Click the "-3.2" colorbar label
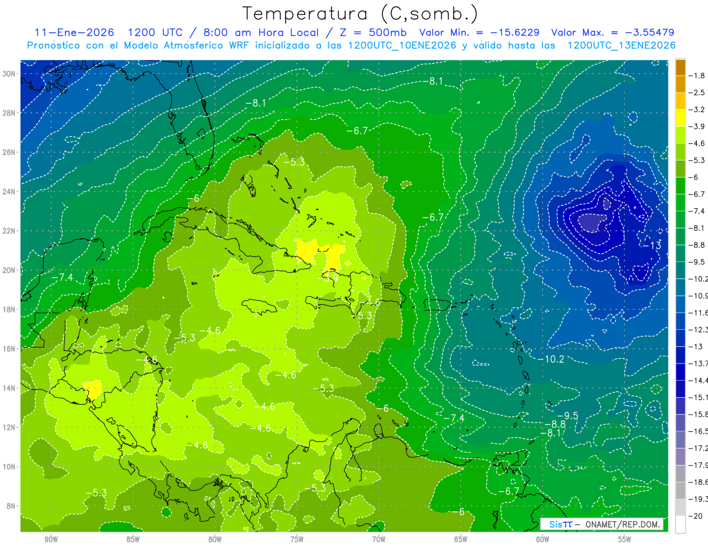This screenshot has height=547, width=708. pos(698,110)
